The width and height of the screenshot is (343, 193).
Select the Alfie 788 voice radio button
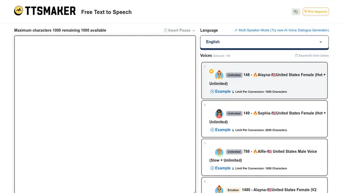(211, 148)
